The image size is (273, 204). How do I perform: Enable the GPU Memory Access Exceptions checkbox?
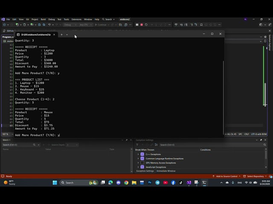(x=142, y=163)
